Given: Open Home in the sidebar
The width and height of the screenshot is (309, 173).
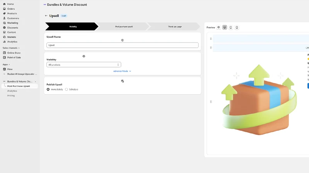Looking at the screenshot, I should (10, 4).
